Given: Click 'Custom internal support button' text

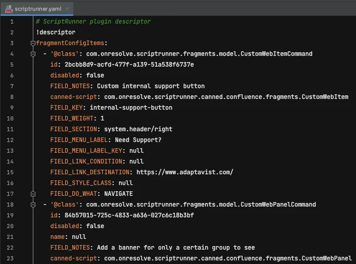Looking at the screenshot, I should [x=151, y=86].
